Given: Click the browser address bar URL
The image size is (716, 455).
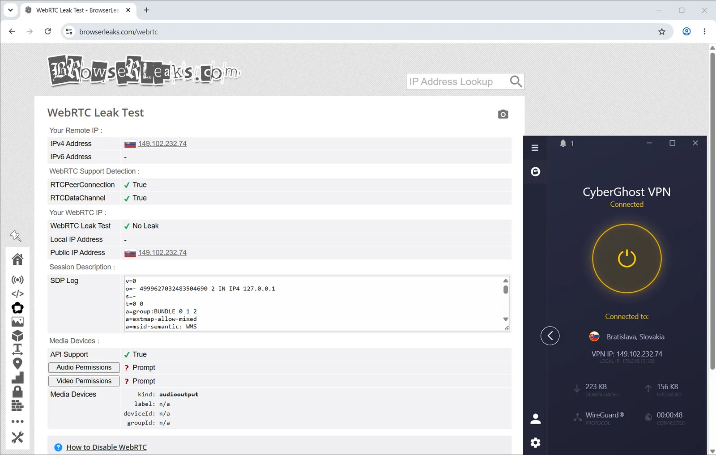Looking at the screenshot, I should pyautogui.click(x=119, y=32).
